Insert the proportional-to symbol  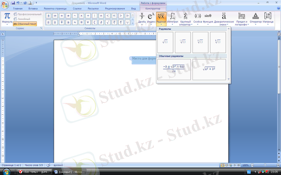pos(101,16)
